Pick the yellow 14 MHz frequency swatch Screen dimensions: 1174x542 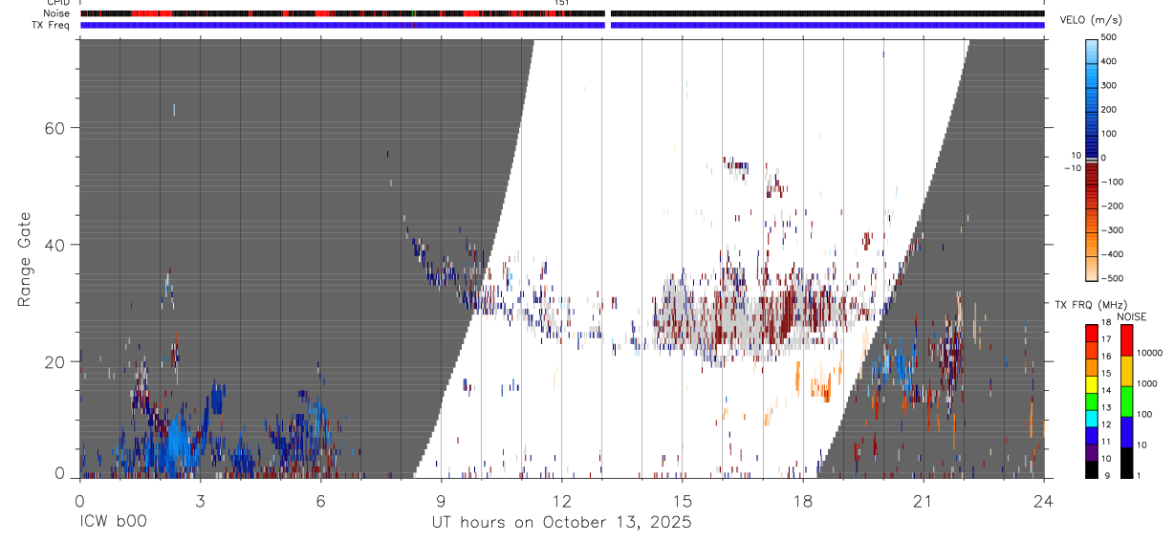coord(1091,384)
